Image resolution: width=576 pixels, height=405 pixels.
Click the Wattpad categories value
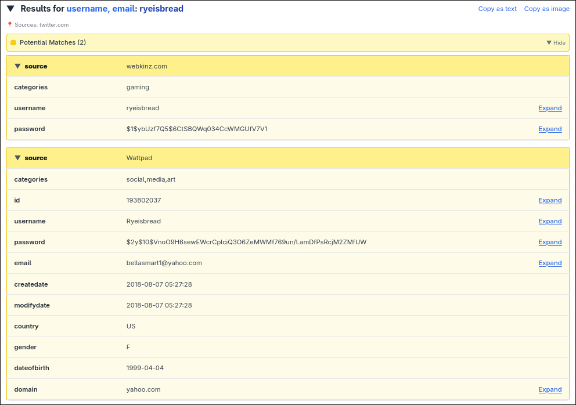(150, 179)
